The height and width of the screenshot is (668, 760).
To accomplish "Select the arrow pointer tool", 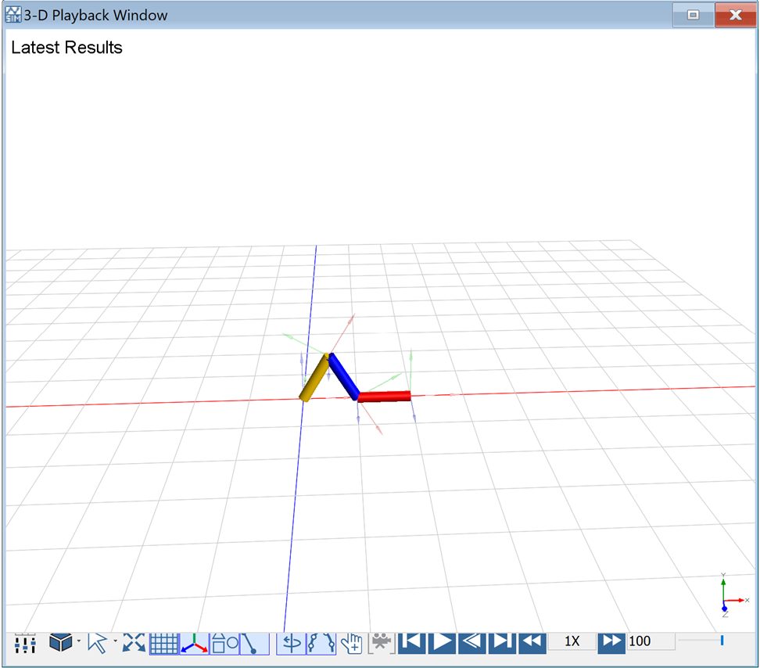I will click(98, 643).
